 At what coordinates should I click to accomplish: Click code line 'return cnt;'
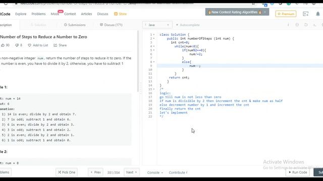coord(179,77)
